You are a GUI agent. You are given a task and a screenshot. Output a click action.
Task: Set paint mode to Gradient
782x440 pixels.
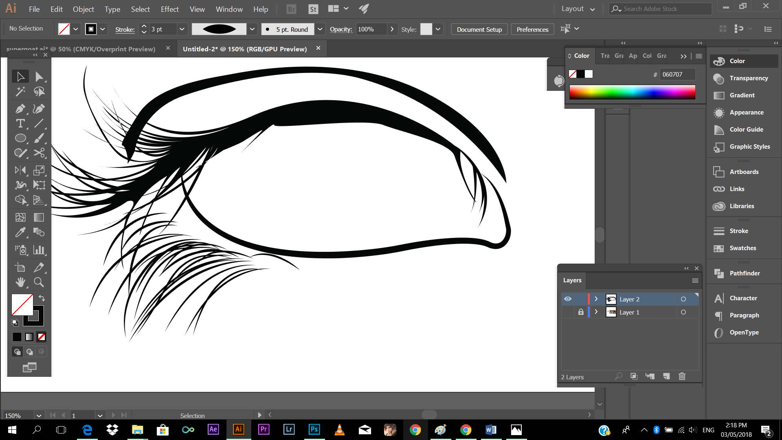click(29, 337)
